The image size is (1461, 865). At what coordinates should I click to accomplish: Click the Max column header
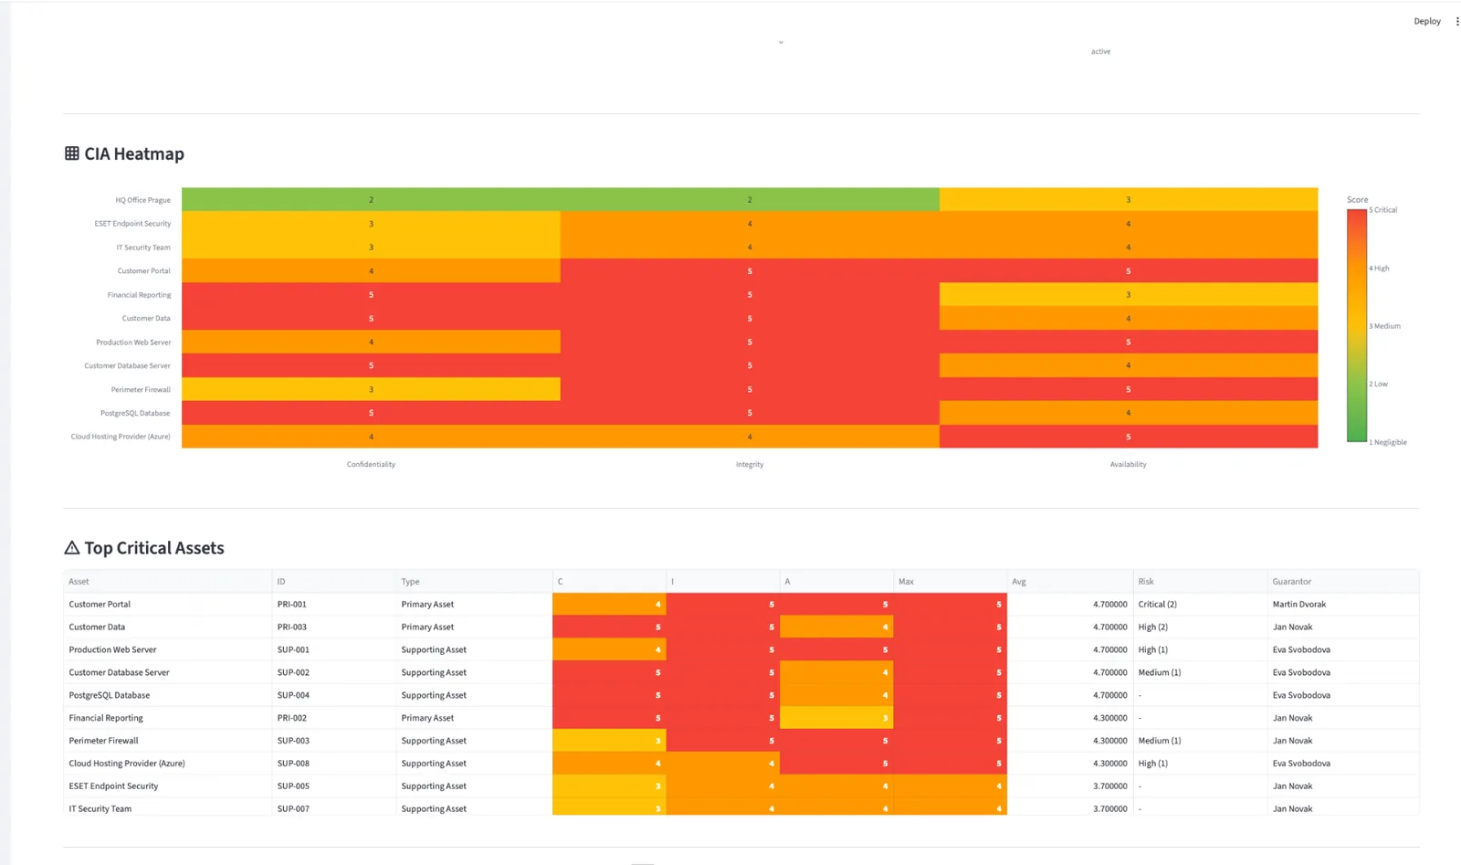(x=950, y=581)
